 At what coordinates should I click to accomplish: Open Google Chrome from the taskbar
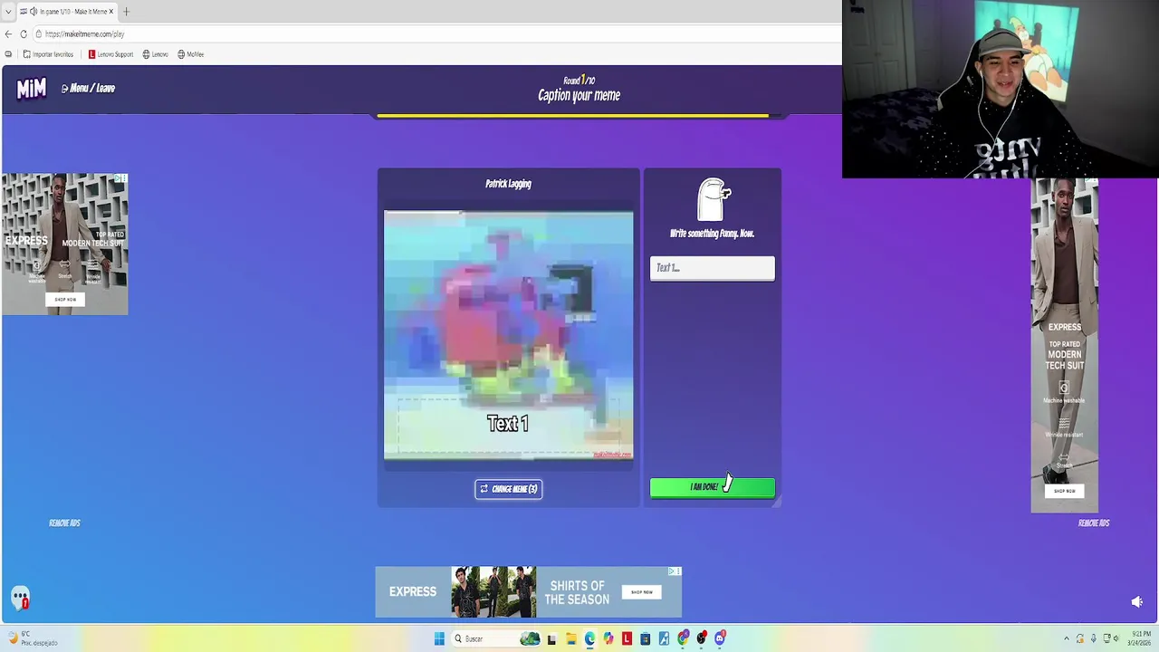[x=683, y=639]
